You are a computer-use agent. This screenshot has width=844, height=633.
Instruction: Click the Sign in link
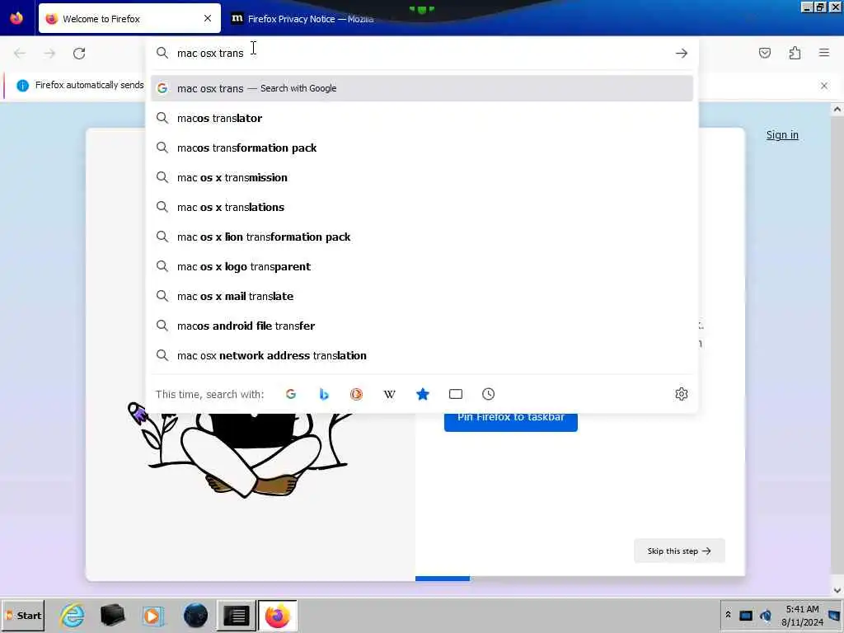[782, 135]
